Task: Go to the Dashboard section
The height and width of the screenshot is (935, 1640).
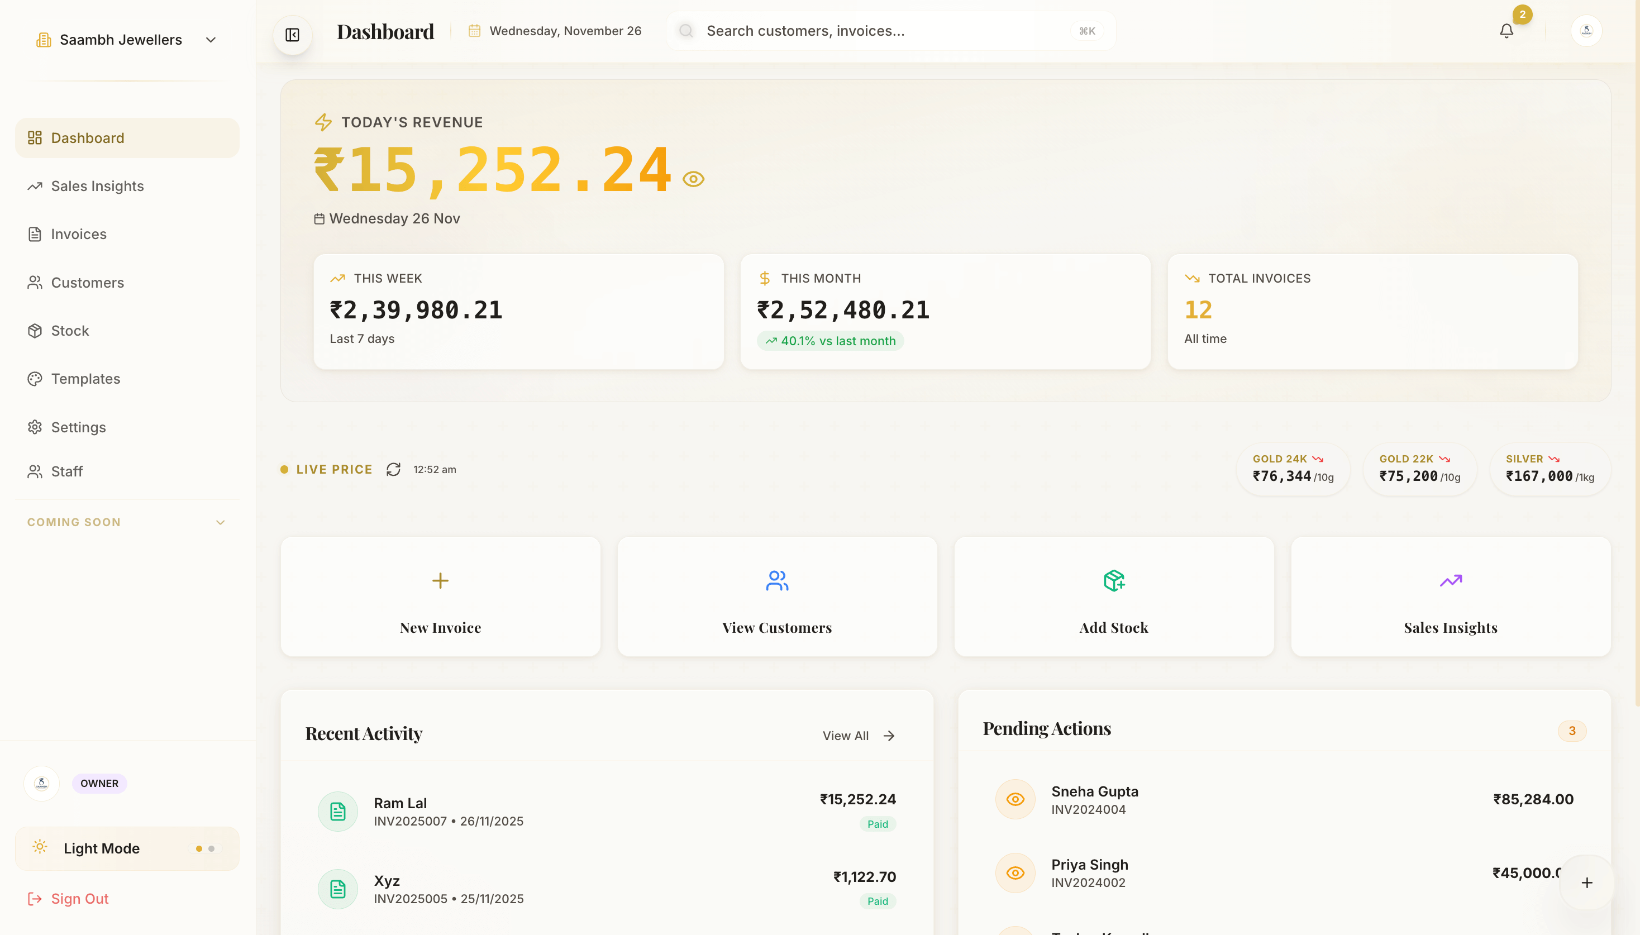Action: coord(87,137)
